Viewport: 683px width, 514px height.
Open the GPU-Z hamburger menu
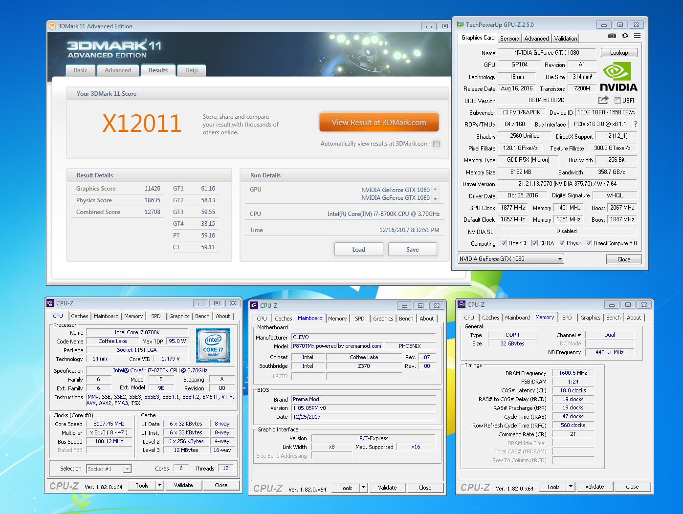(x=638, y=36)
